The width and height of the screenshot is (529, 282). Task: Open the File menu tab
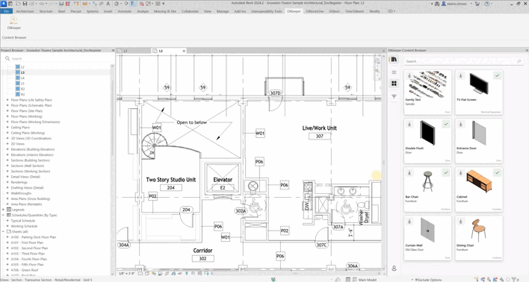click(x=7, y=11)
